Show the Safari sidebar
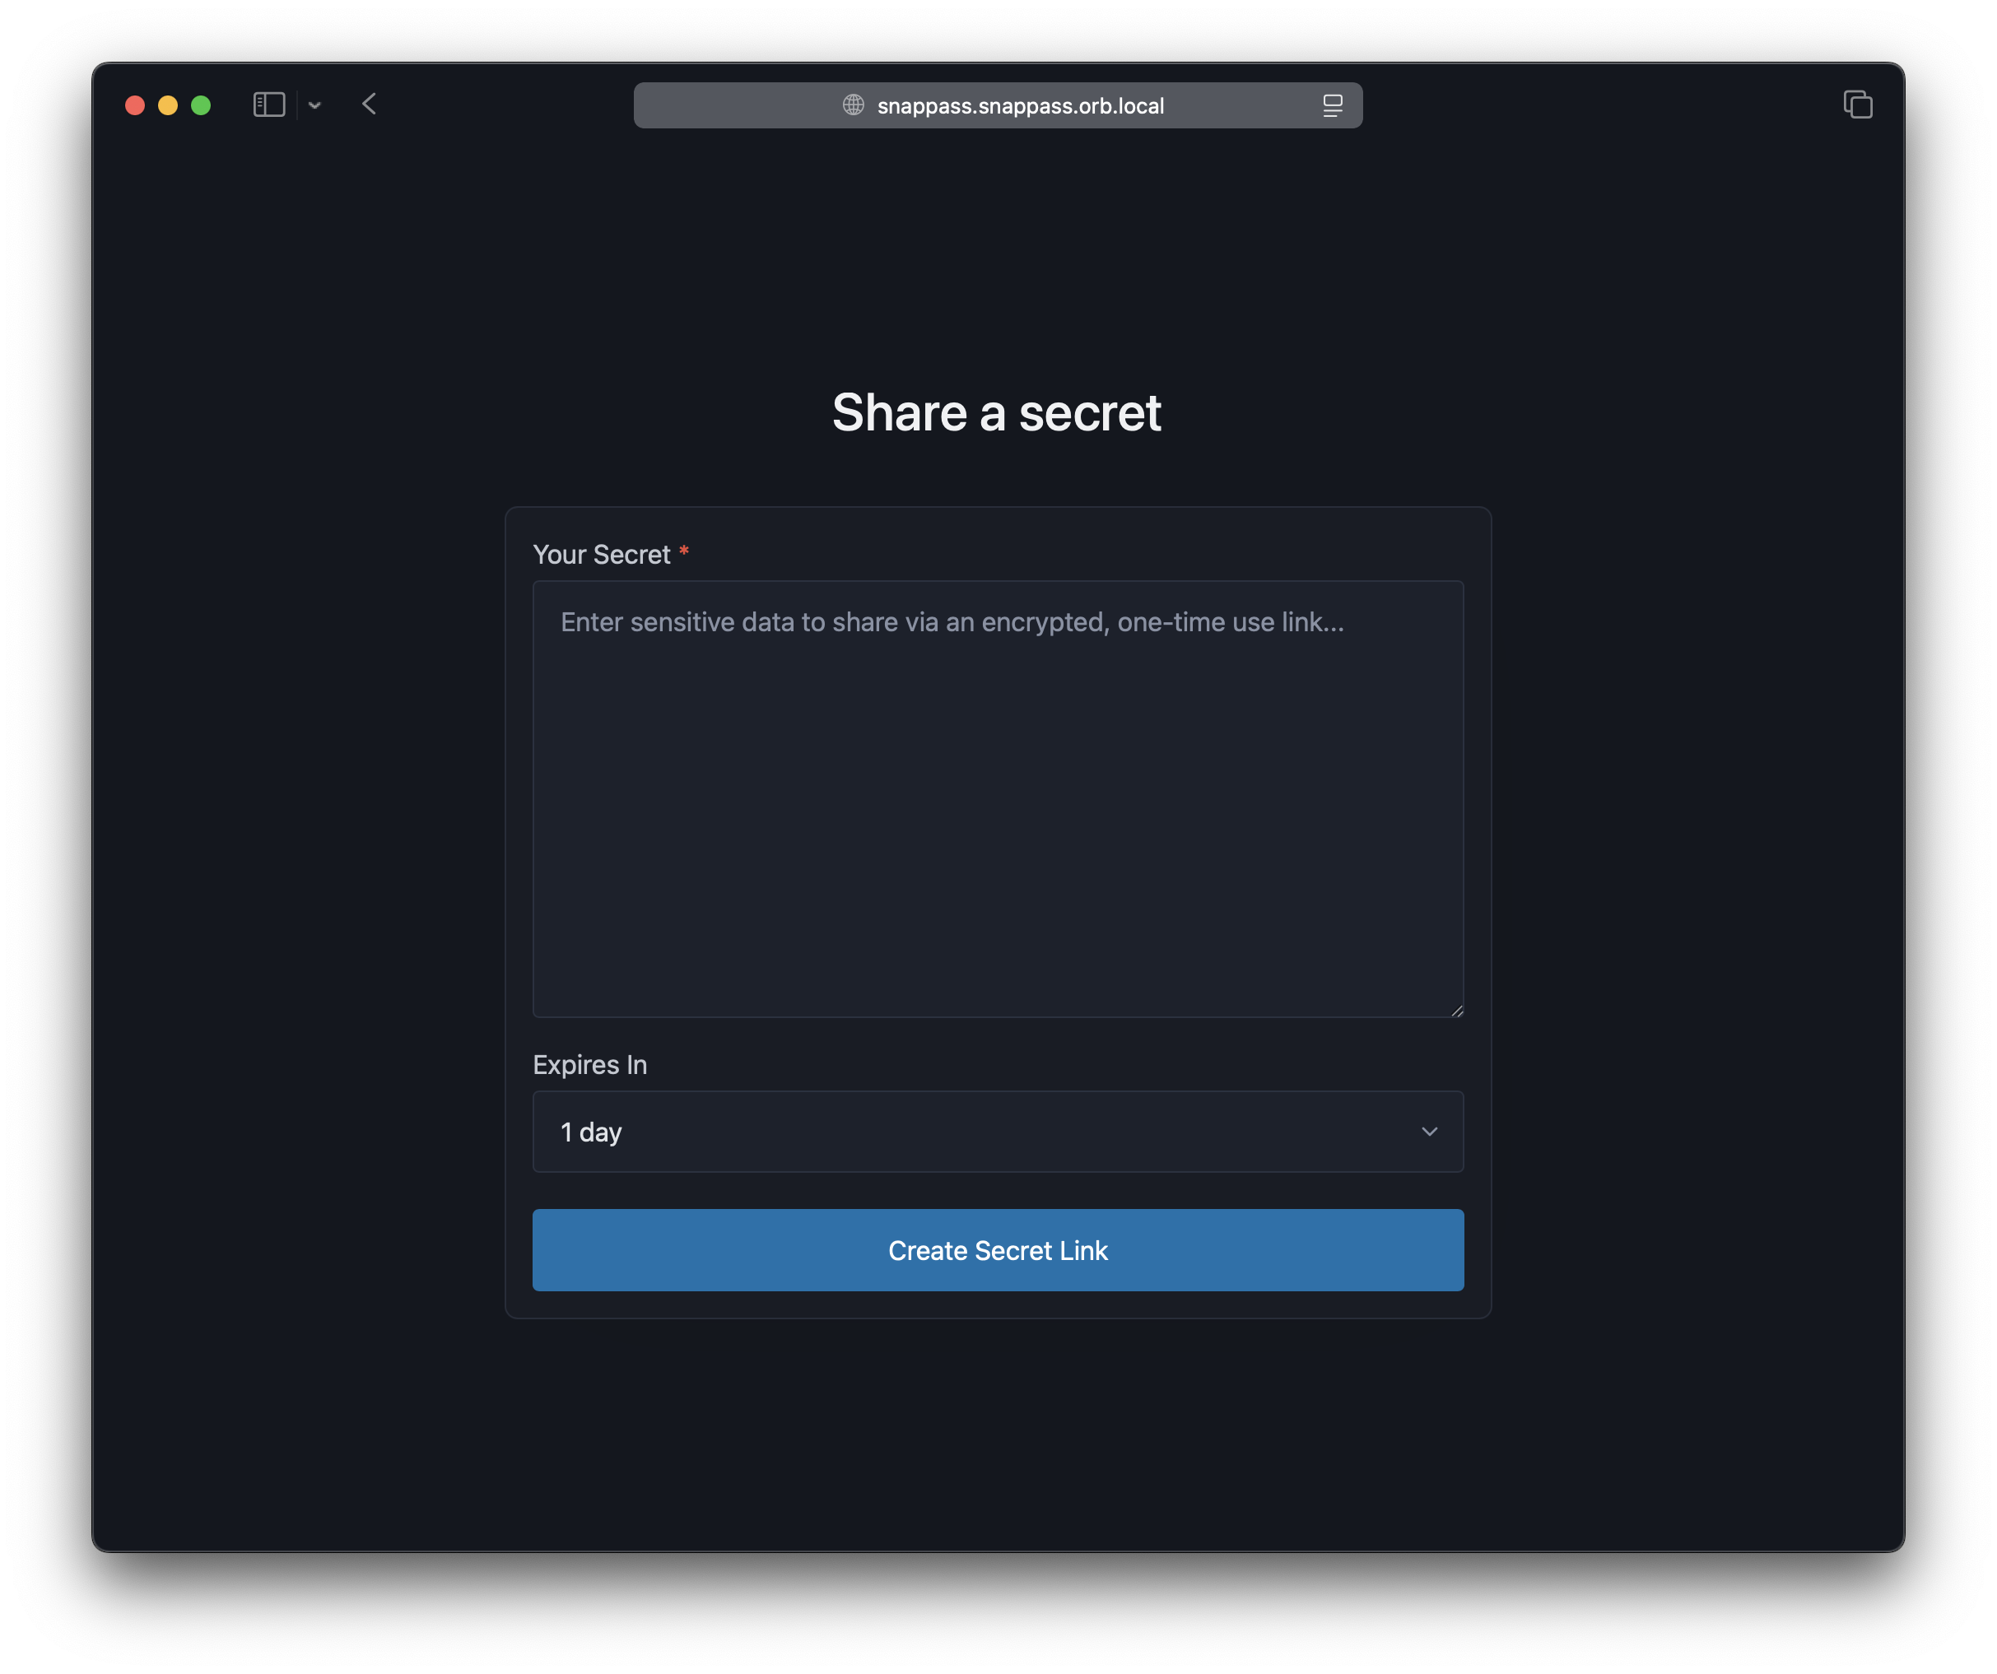Screen dimensions: 1997x1674 (269, 105)
